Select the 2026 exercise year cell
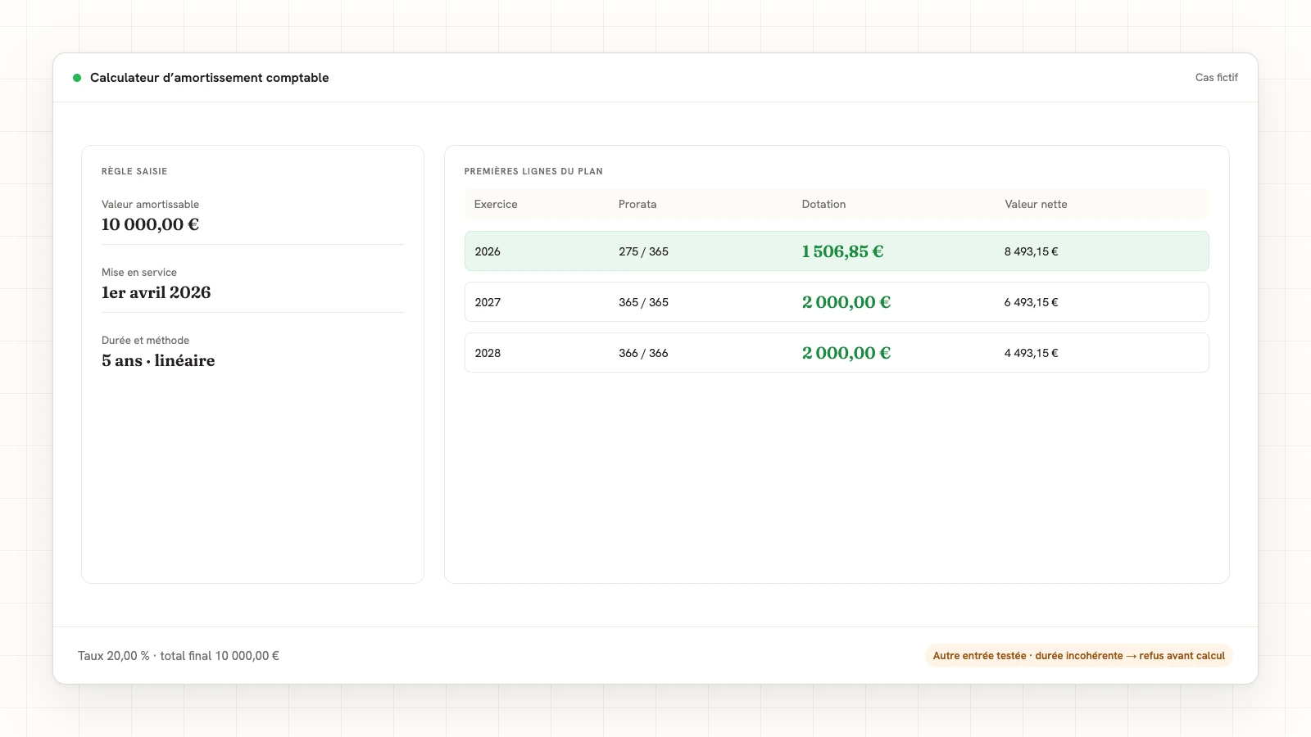Viewport: 1311px width, 737px height. point(488,251)
